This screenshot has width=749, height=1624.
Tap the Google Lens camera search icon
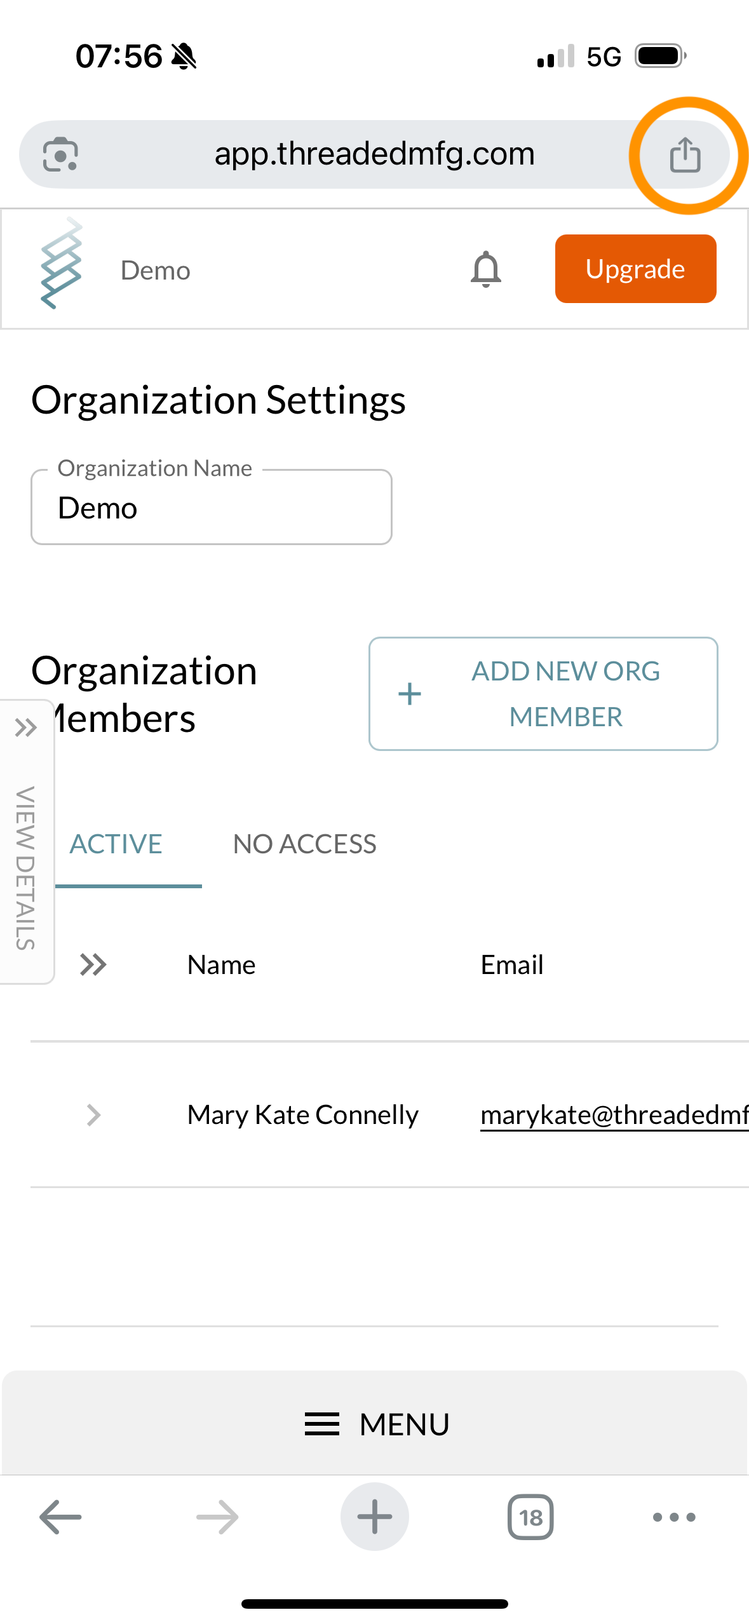tap(60, 154)
